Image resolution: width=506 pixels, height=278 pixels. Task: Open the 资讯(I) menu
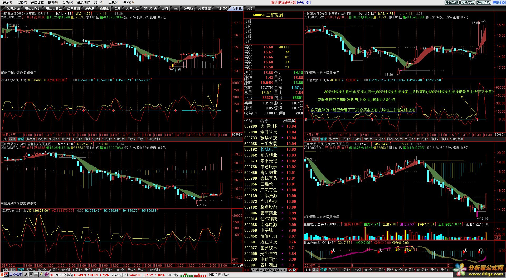98,2
